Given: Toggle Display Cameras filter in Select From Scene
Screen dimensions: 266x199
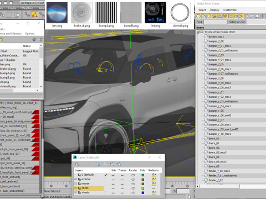Looking at the screenshot, I should [x=214, y=16].
